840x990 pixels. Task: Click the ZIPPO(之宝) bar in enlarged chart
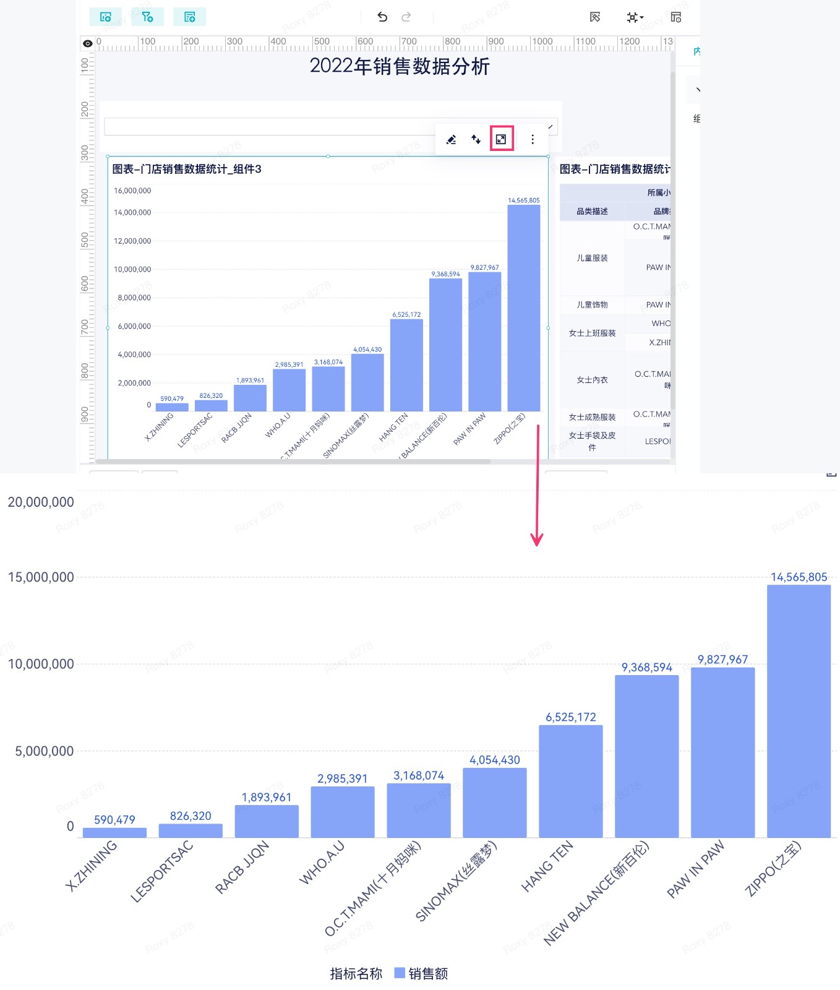pos(799,711)
